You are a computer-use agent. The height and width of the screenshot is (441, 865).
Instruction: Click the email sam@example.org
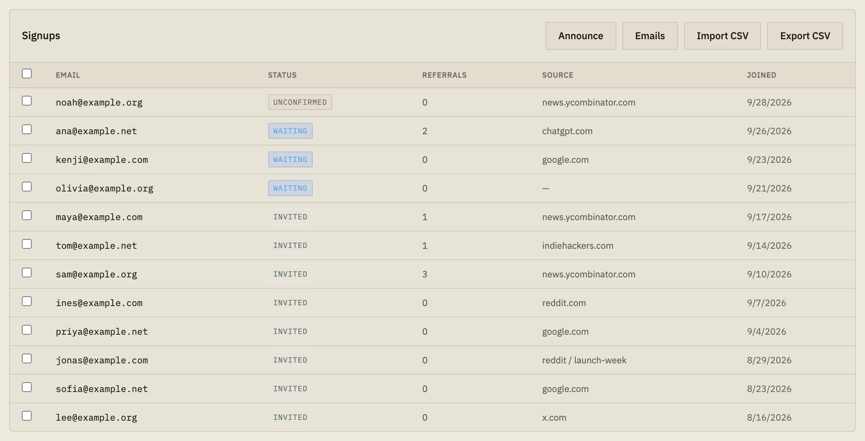[96, 274]
